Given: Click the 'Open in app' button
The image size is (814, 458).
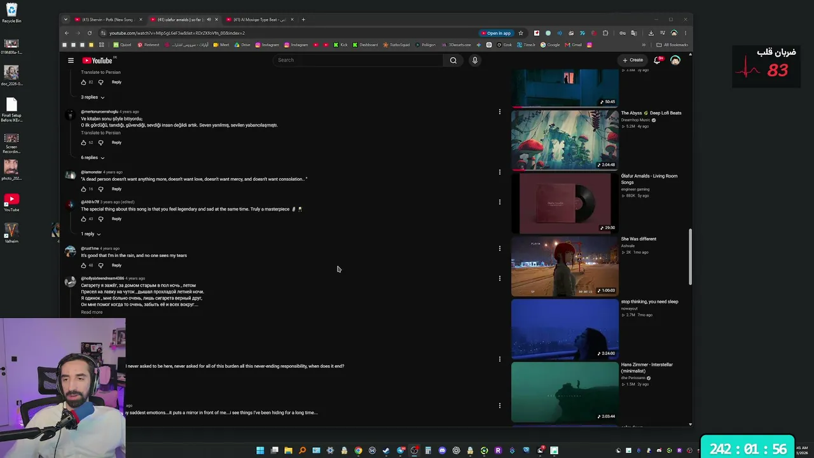Looking at the screenshot, I should pyautogui.click(x=496, y=33).
